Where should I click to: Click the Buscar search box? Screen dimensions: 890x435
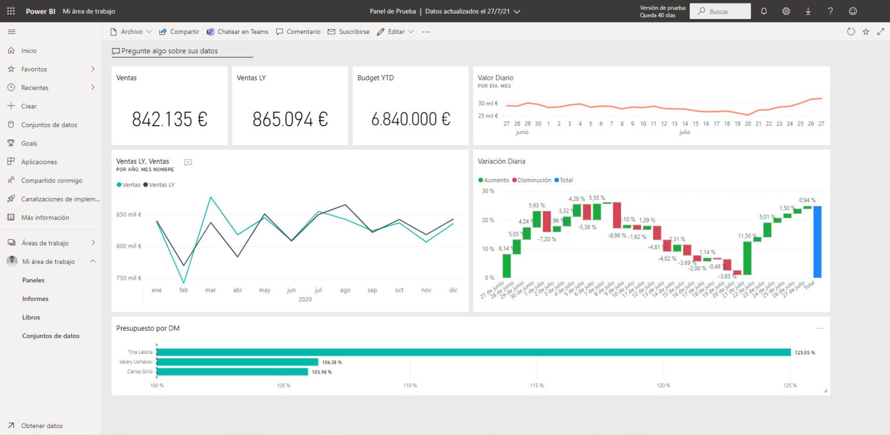720,11
